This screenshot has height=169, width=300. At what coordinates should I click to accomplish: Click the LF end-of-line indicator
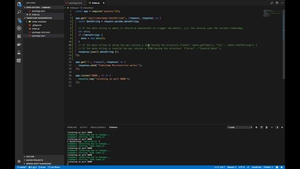(248, 167)
